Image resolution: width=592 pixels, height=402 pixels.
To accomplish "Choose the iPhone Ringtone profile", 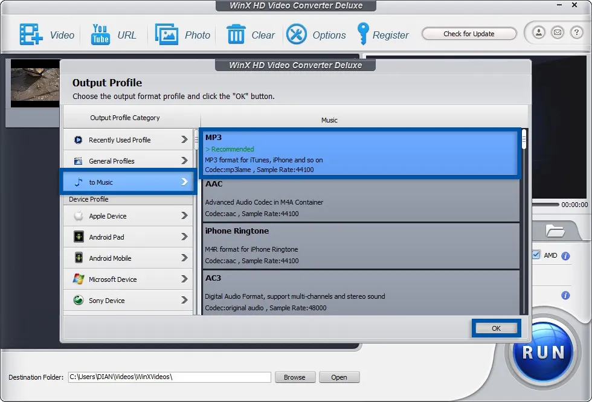I will pyautogui.click(x=361, y=246).
